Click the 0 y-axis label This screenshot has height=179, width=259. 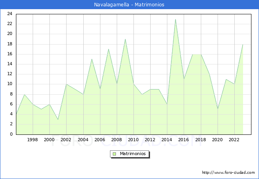coord(11,134)
